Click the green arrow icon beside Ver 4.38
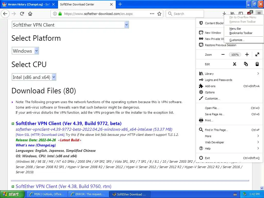 (13, 186)
